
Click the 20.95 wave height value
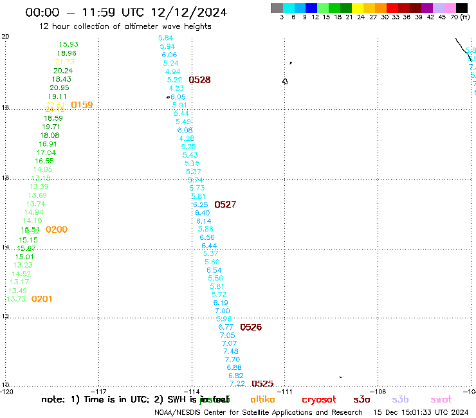pos(59,87)
